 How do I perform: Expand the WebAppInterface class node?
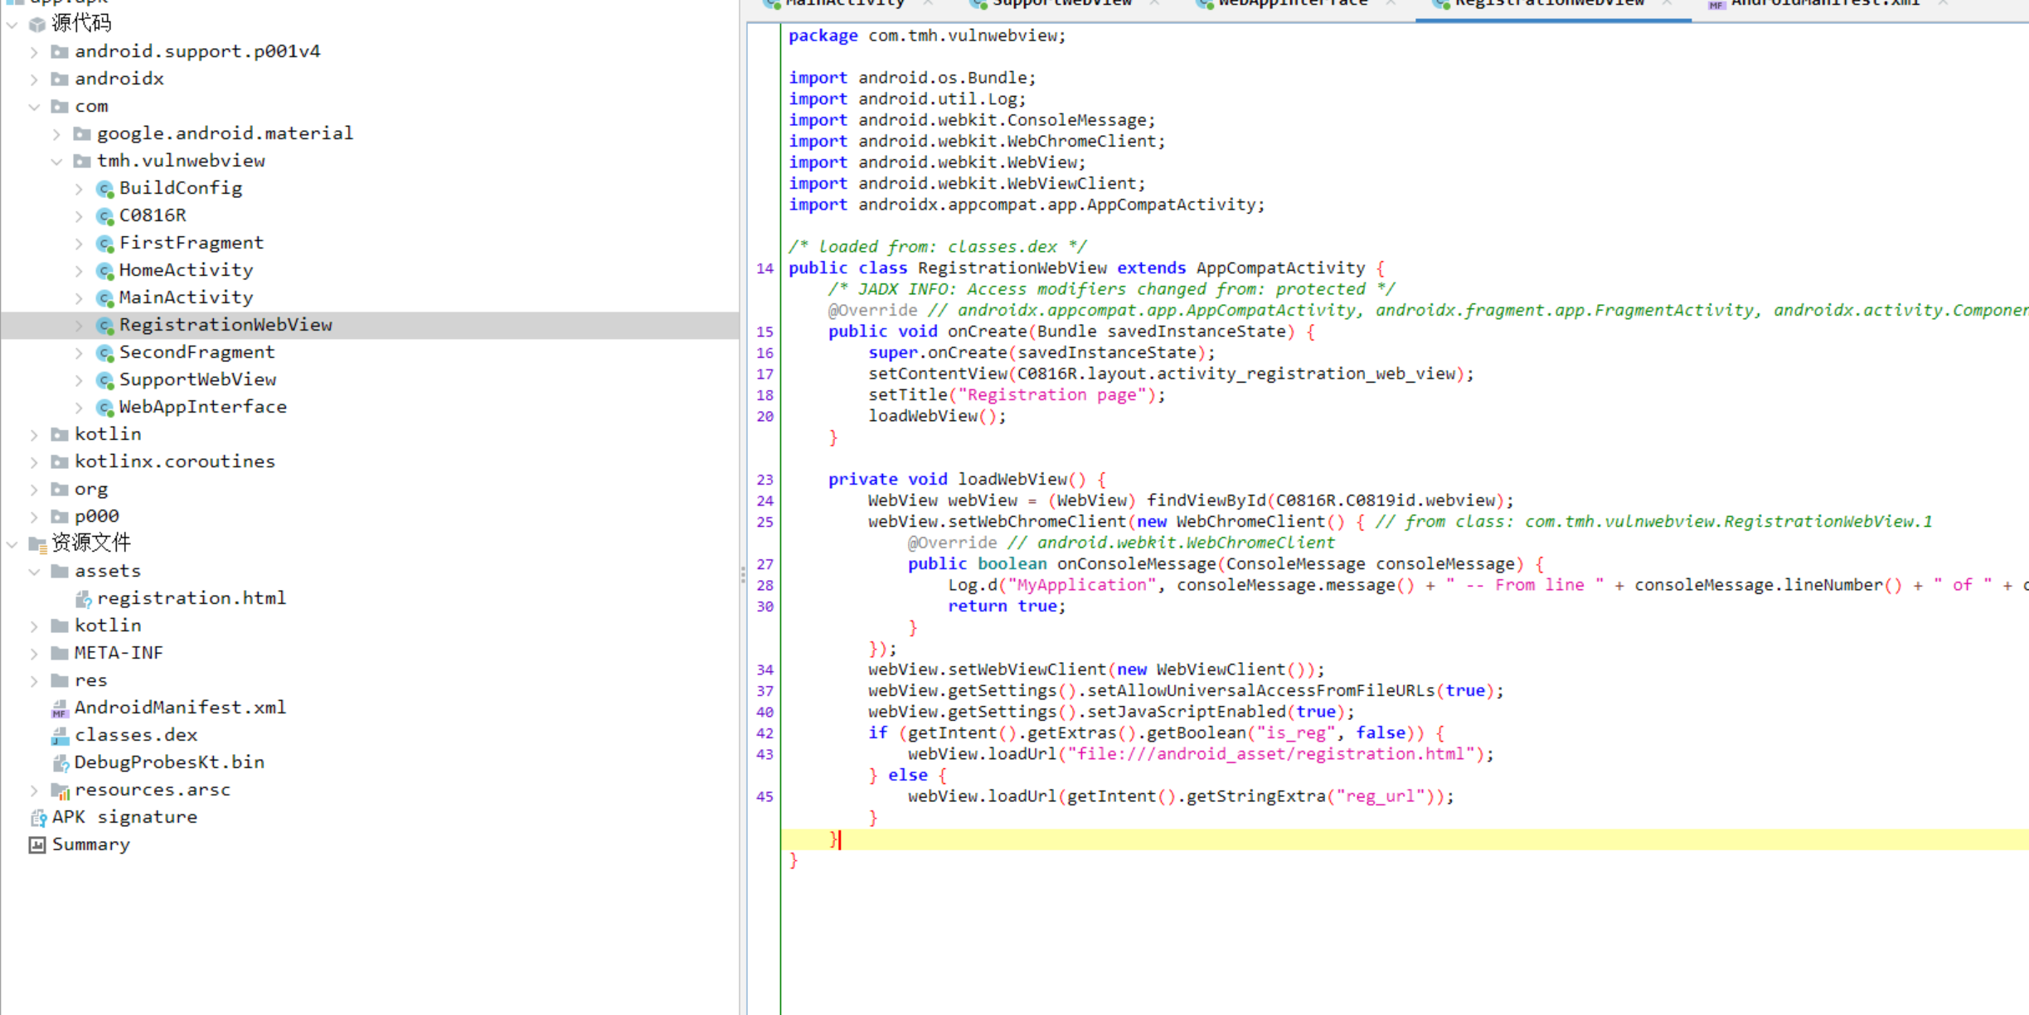[79, 408]
